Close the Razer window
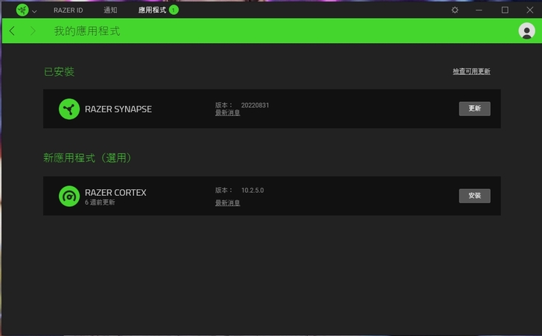This screenshot has width=542, height=336. coord(529,10)
